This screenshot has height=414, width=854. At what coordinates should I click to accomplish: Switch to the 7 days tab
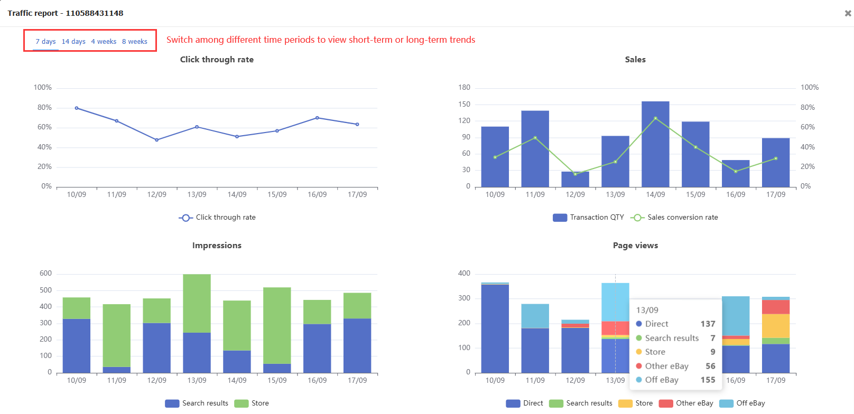(45, 42)
